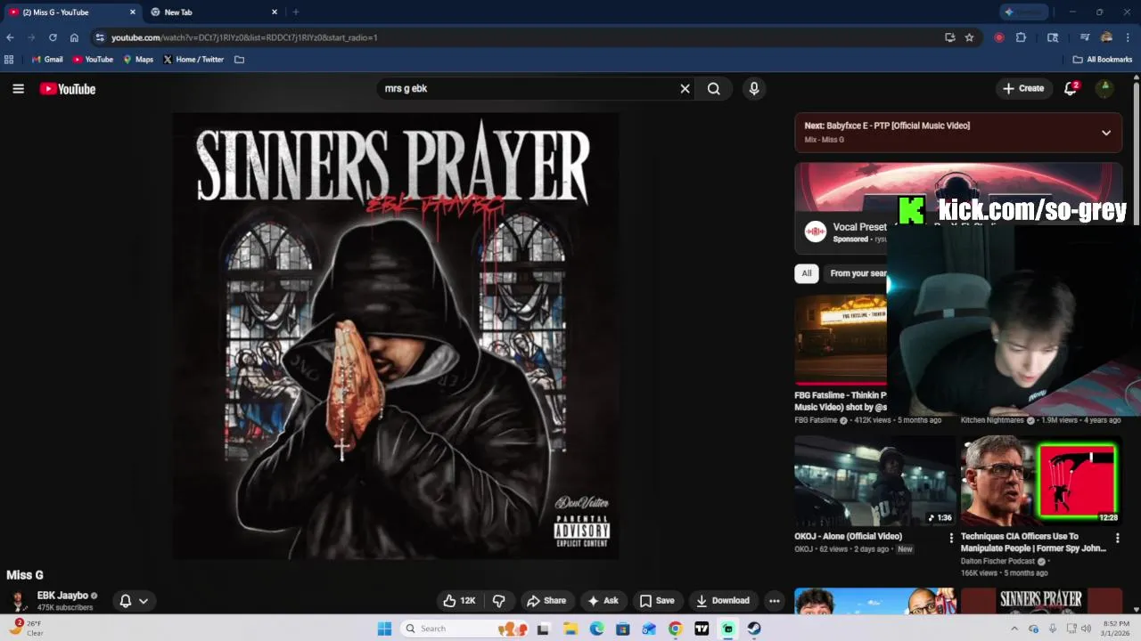The width and height of the screenshot is (1141, 641).
Task: Open Microsoft Edge from the taskbar
Action: tap(596, 629)
